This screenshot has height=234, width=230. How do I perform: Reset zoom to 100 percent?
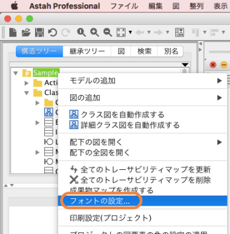click(81, 33)
